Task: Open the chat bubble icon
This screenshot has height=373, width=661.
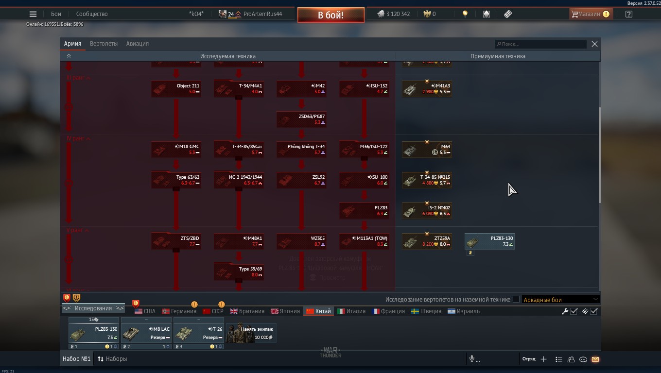Action: [583, 359]
